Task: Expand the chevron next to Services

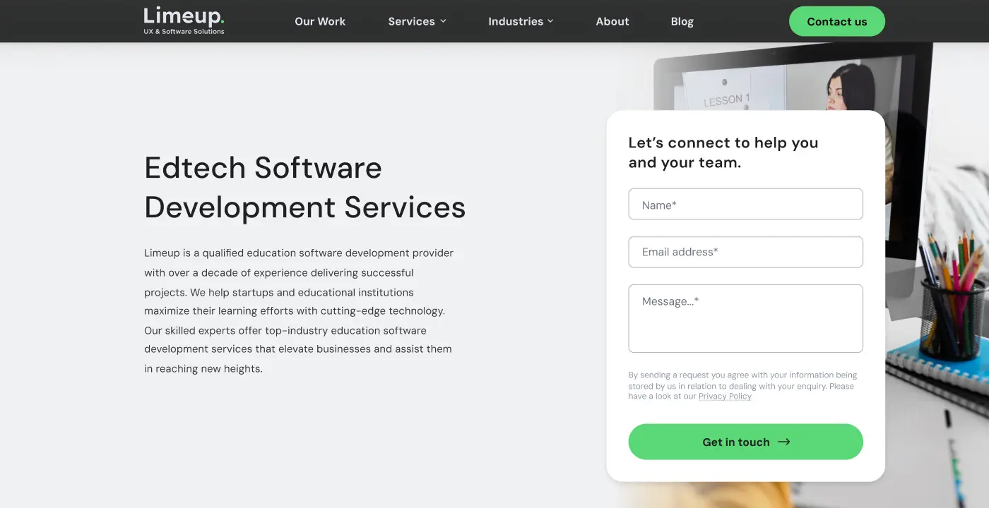Action: 444,21
